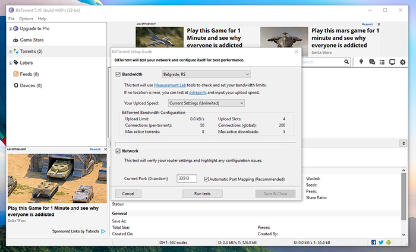This screenshot has height=252, width=416.
Task: Open the dslreports link
Action: 198,92
